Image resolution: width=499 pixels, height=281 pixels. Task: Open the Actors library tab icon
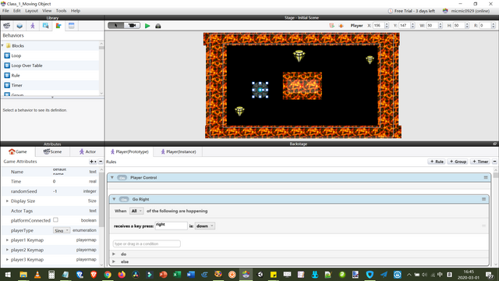point(33,26)
